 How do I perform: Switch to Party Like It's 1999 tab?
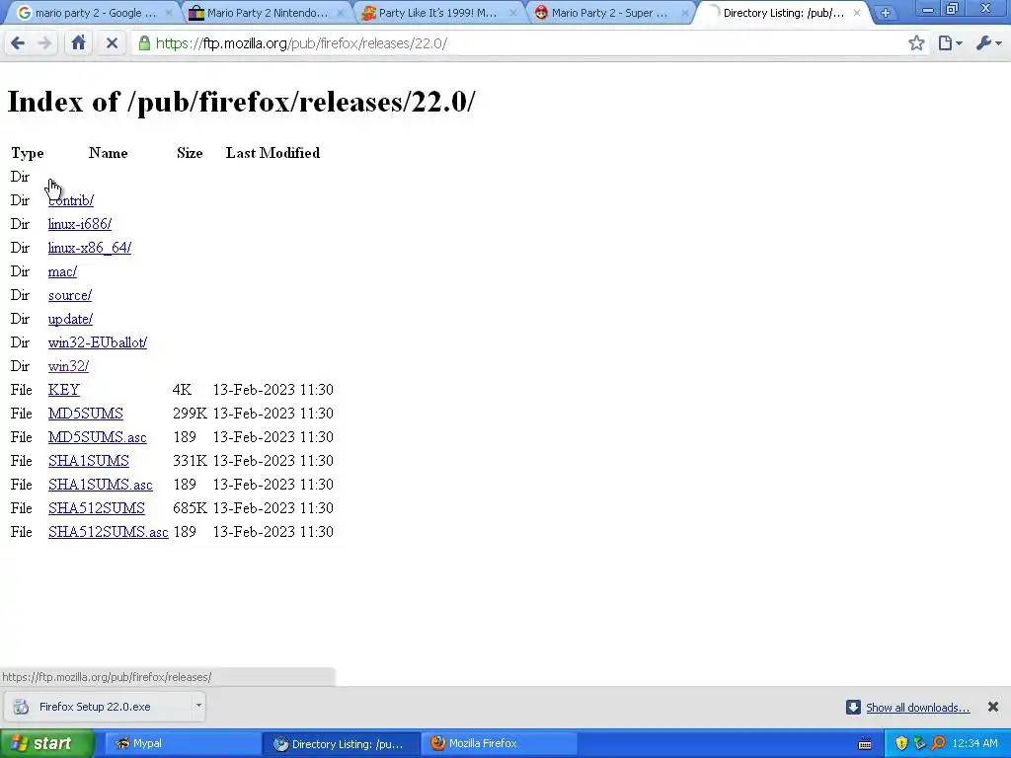438,13
